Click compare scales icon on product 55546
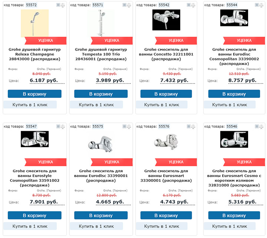 click(x=261, y=127)
